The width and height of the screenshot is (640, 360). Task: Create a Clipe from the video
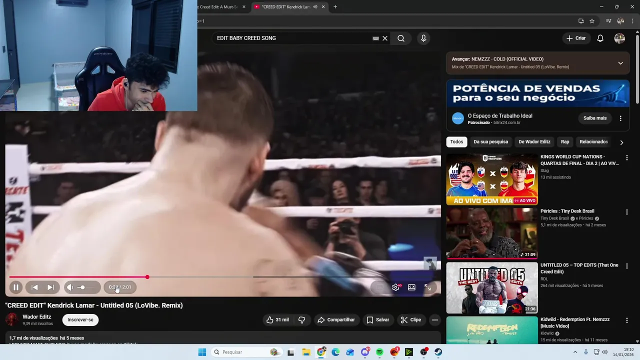click(x=411, y=320)
